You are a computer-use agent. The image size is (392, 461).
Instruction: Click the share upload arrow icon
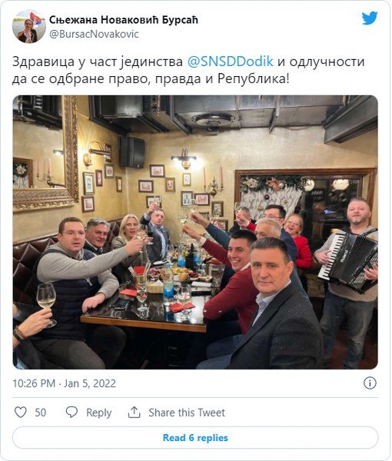tap(134, 412)
